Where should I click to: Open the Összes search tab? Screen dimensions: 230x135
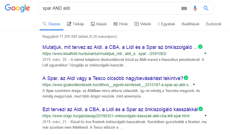tap(52, 24)
